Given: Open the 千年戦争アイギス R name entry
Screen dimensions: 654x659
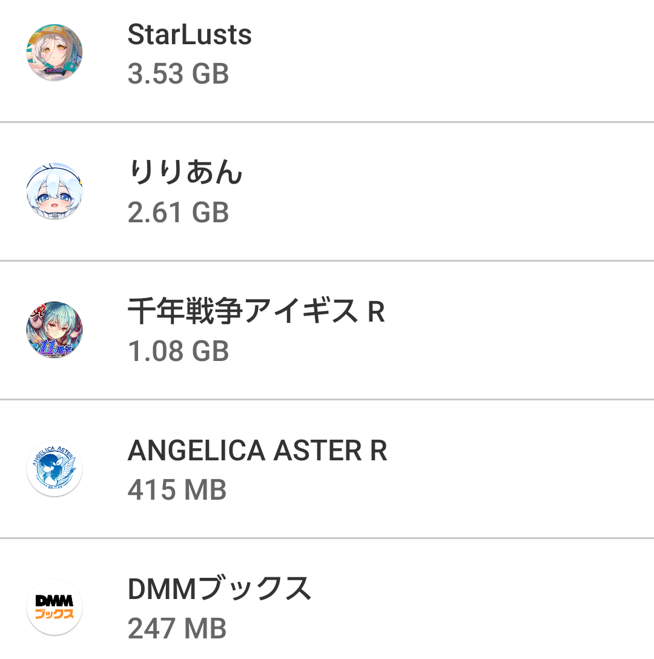Looking at the screenshot, I should click(256, 311).
